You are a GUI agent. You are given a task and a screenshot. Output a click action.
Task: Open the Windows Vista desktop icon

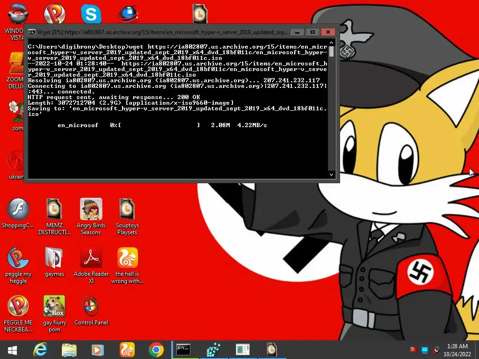15,22
